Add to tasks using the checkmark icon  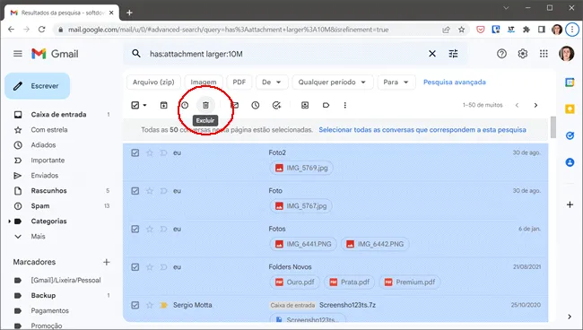point(276,105)
